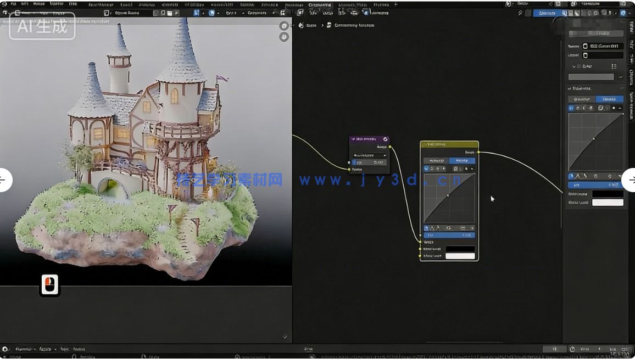
Task: Click the Blender logo in the menu bar
Action: [x=4, y=4]
